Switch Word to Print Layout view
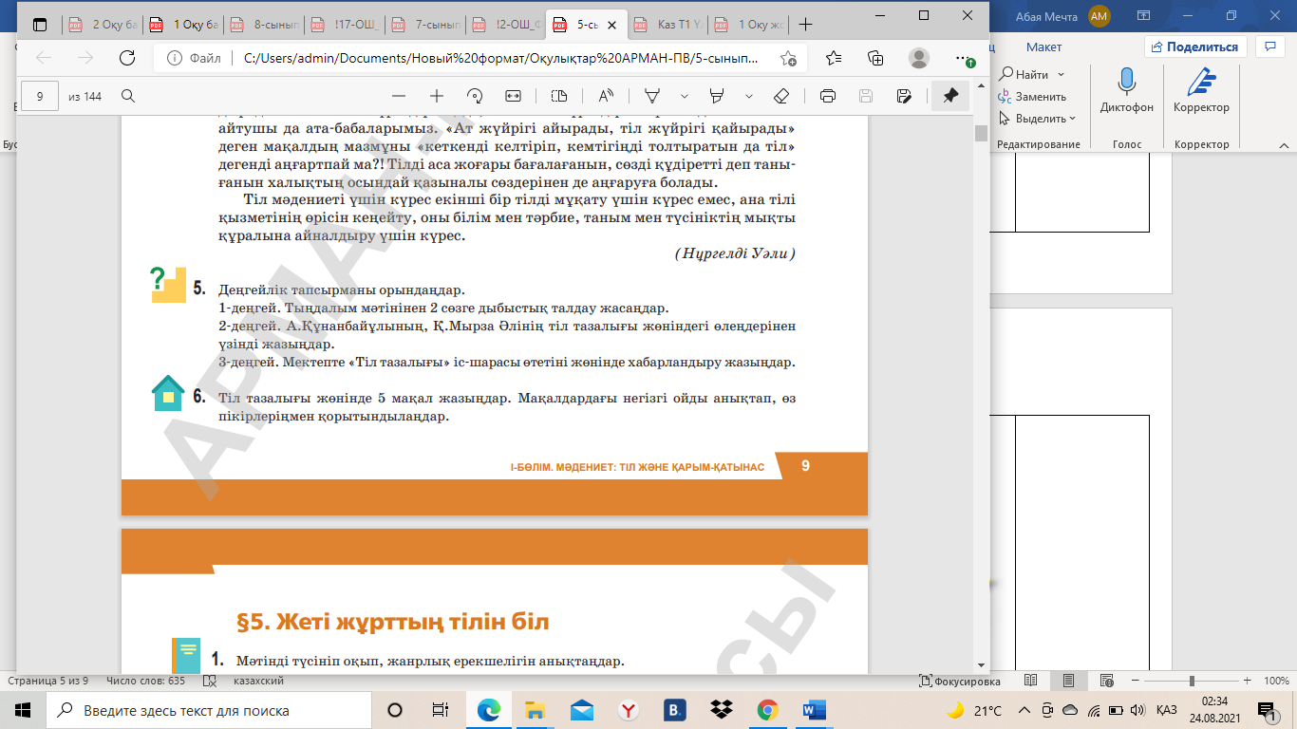Screen dimensions: 1297x729 (x=1069, y=681)
